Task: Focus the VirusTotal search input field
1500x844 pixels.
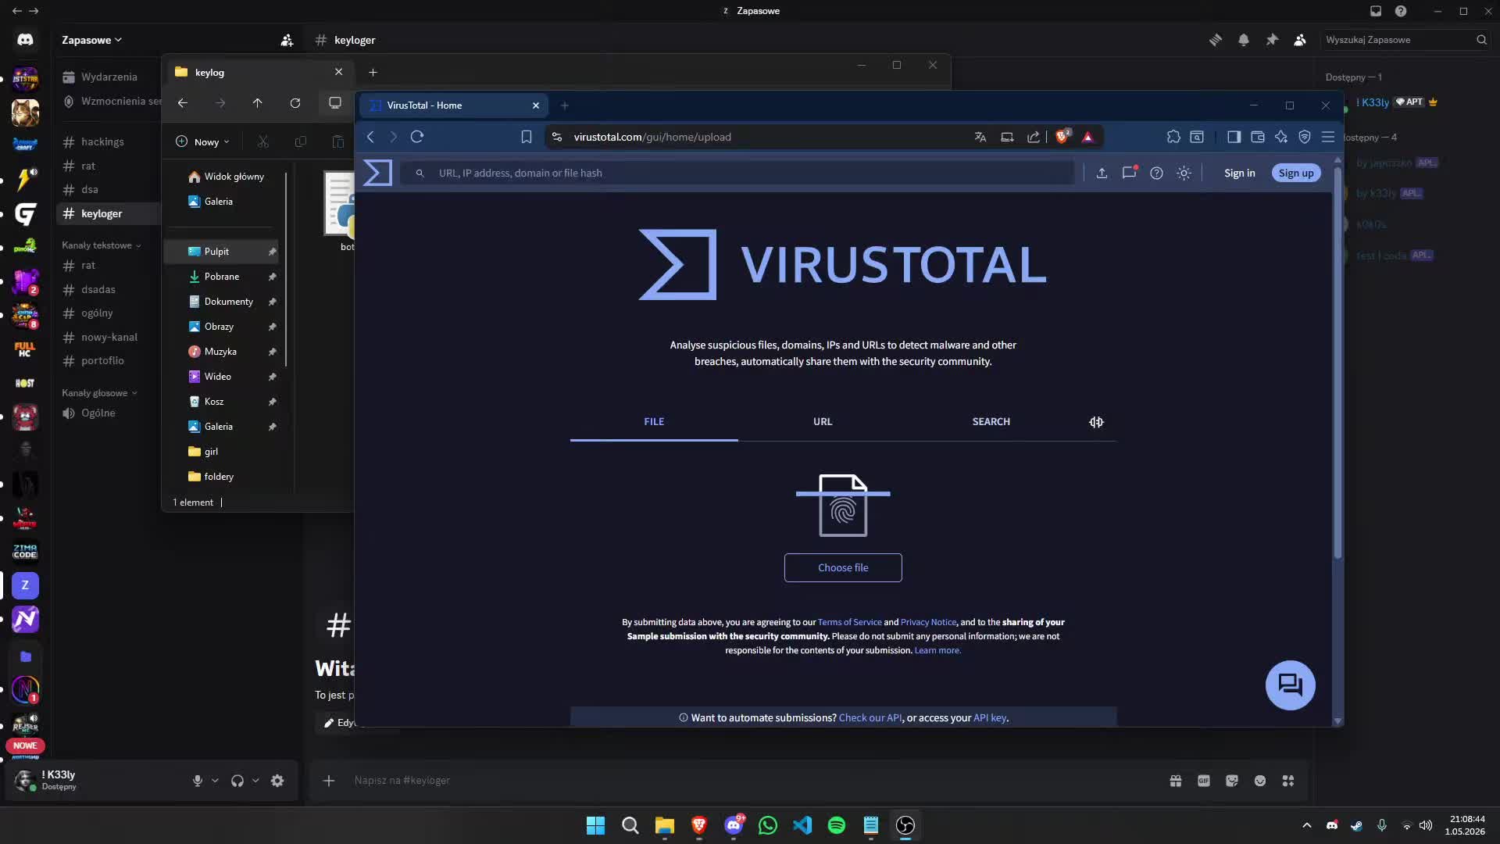Action: click(737, 173)
